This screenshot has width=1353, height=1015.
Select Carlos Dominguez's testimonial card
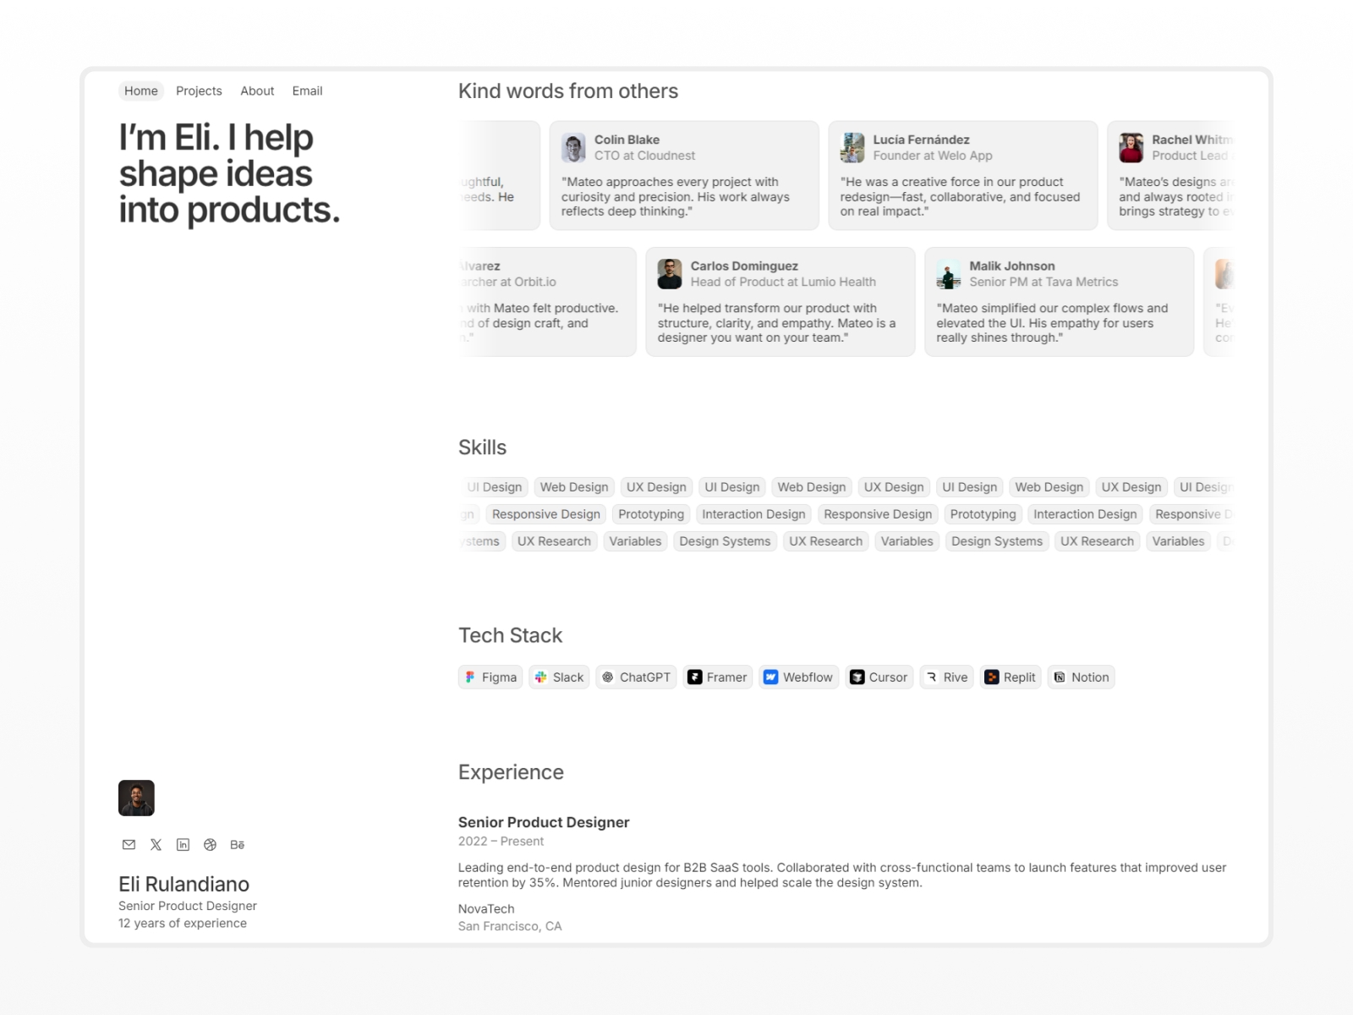(779, 302)
